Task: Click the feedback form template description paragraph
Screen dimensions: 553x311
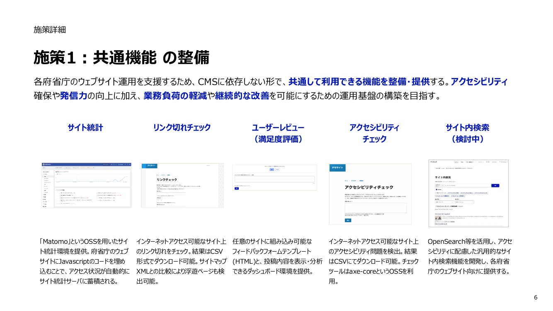Action: [277, 256]
